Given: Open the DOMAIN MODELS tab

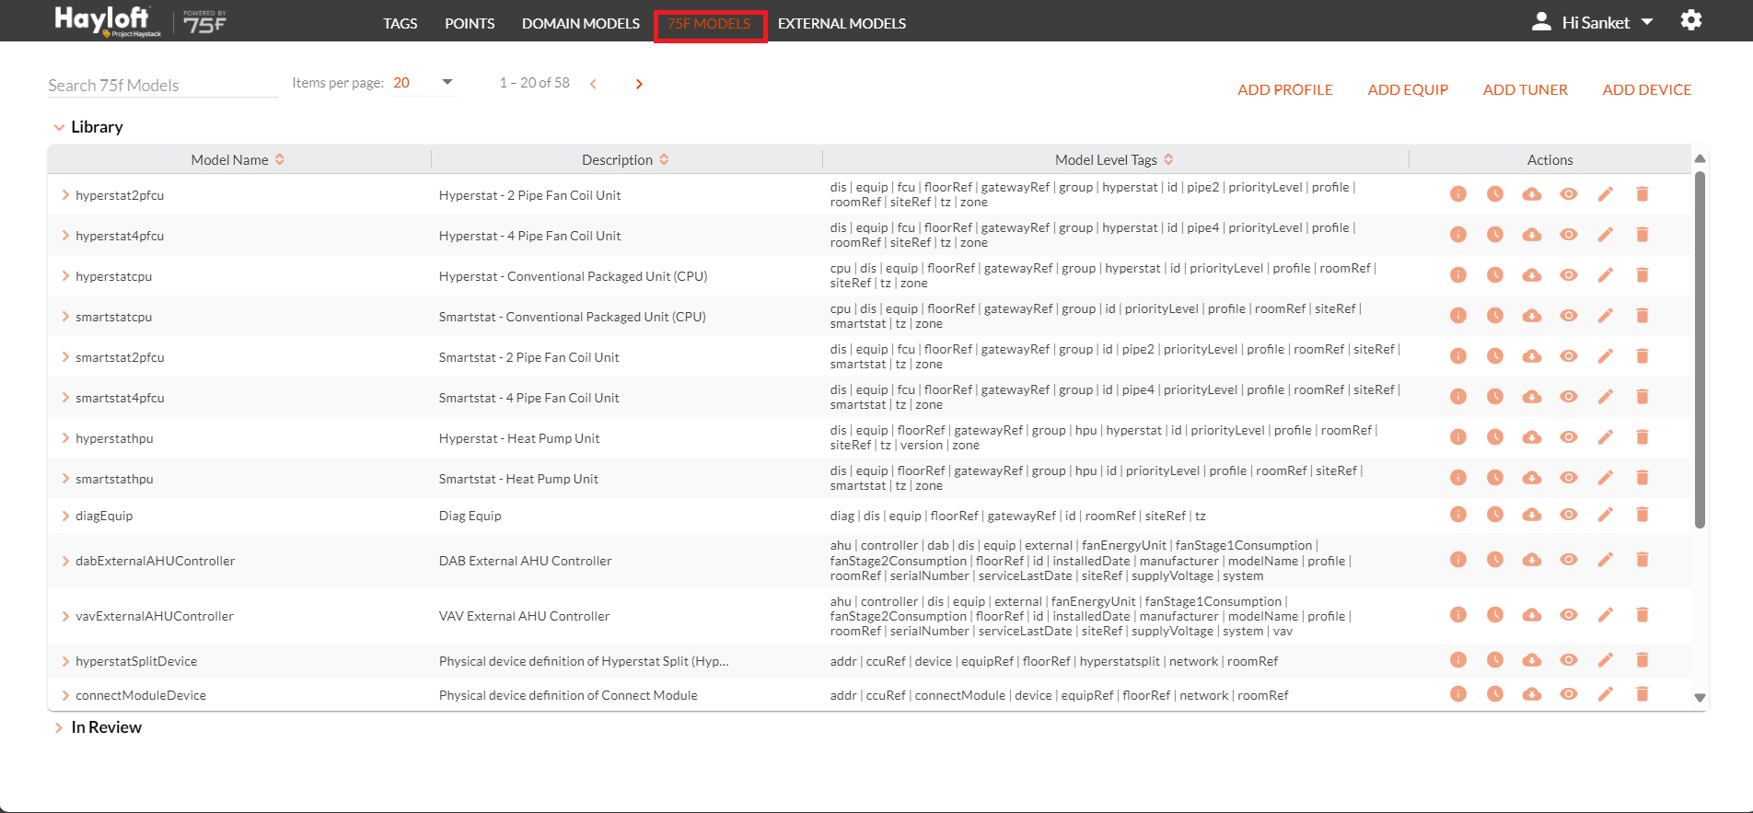Looking at the screenshot, I should [581, 23].
